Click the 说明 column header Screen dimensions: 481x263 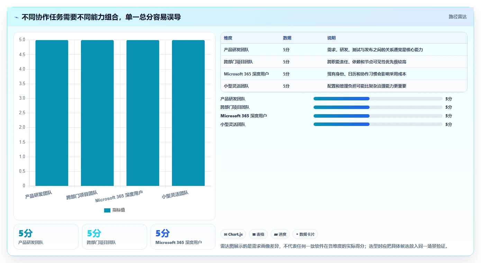[x=332, y=38]
